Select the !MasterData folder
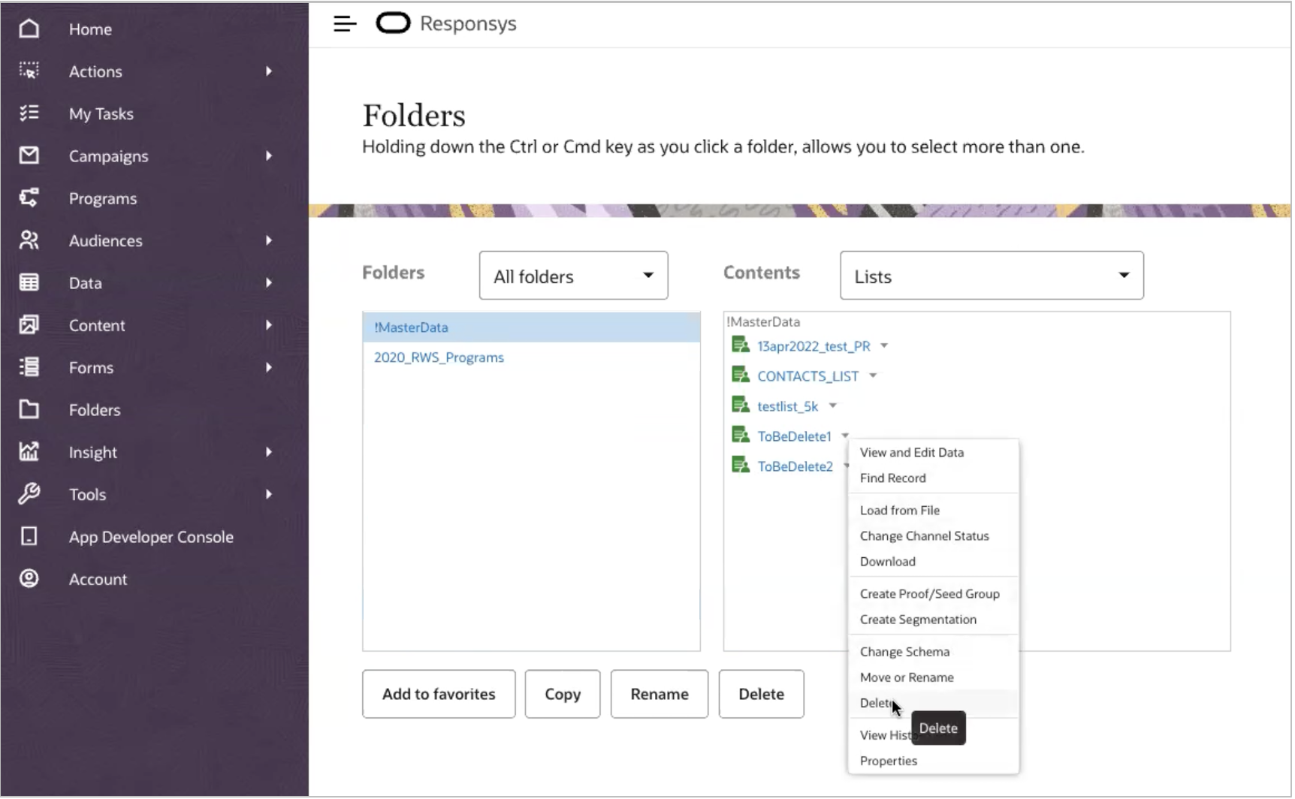Viewport: 1295px width, 799px height. [531, 327]
